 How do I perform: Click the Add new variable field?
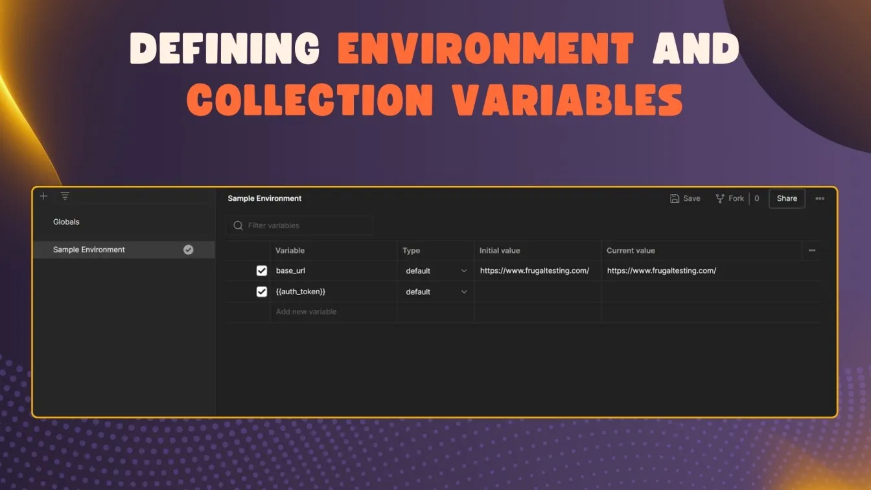pos(333,312)
